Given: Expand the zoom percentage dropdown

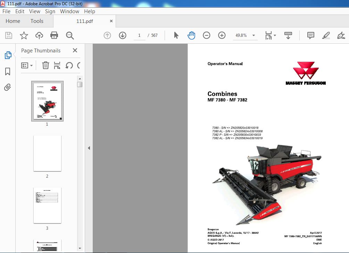Looking at the screenshot, I should click(254, 35).
